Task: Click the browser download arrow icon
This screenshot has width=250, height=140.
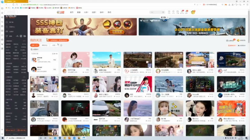Action: click(x=229, y=5)
